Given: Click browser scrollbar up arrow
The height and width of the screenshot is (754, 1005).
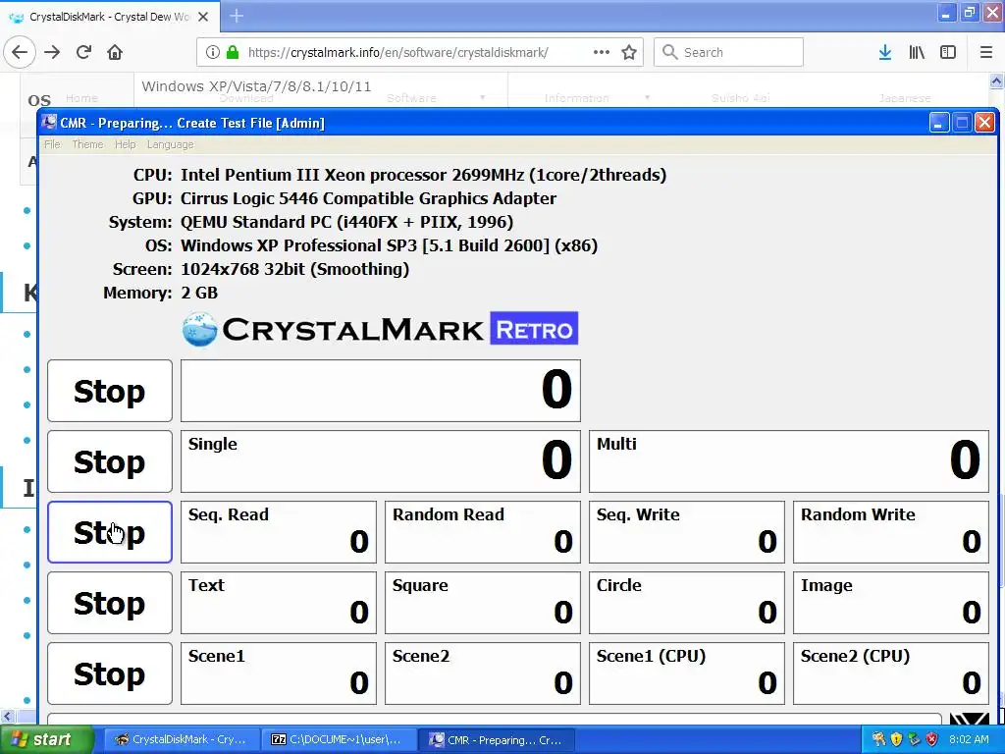Looking at the screenshot, I should pyautogui.click(x=997, y=81).
